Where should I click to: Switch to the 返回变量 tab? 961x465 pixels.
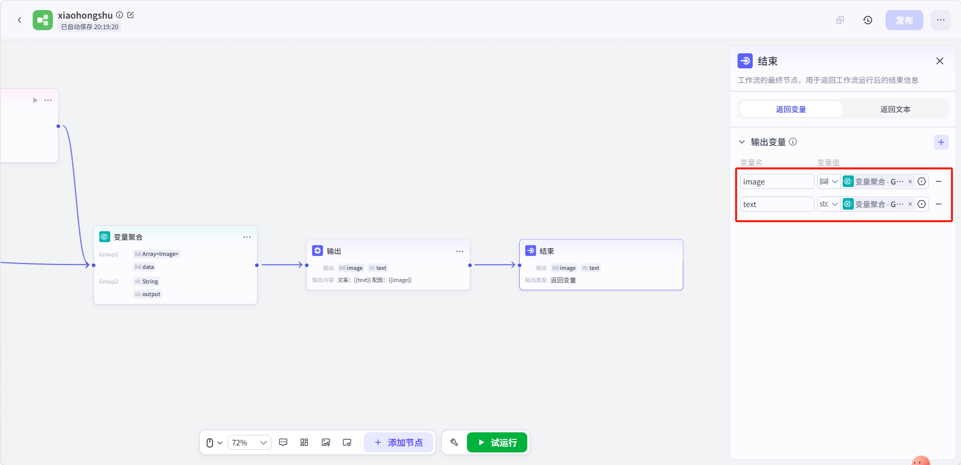pos(791,109)
